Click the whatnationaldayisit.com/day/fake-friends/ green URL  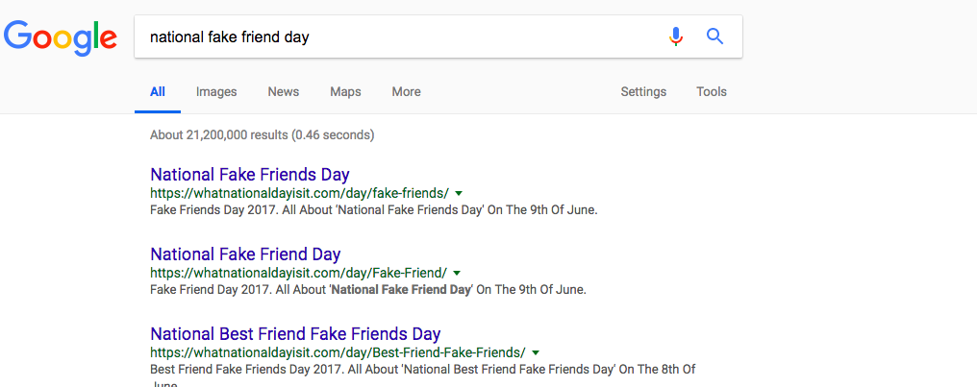[x=300, y=193]
